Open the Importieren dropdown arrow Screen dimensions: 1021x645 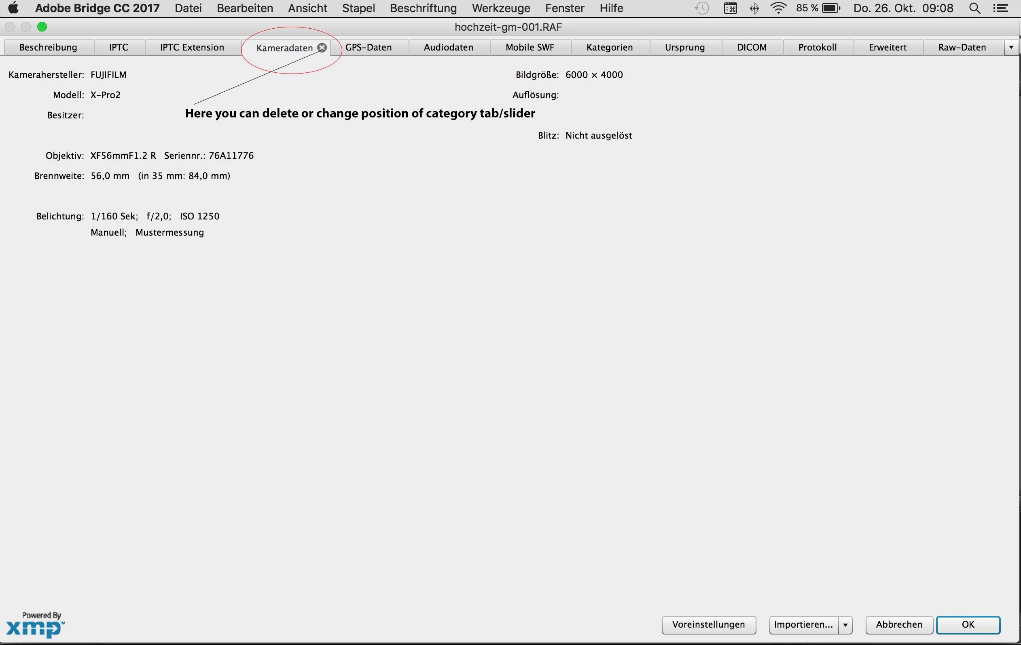pos(845,625)
